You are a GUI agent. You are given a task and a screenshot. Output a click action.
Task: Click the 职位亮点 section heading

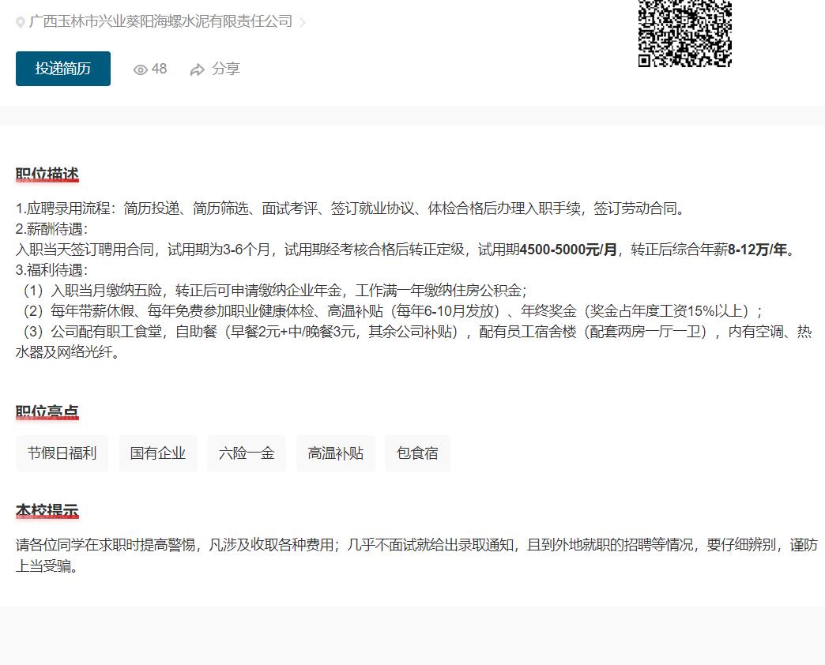point(47,412)
